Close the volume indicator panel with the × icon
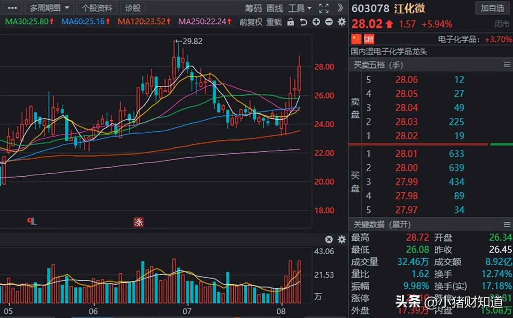Image resolution: width=513 pixels, height=318 pixels. pos(329,239)
